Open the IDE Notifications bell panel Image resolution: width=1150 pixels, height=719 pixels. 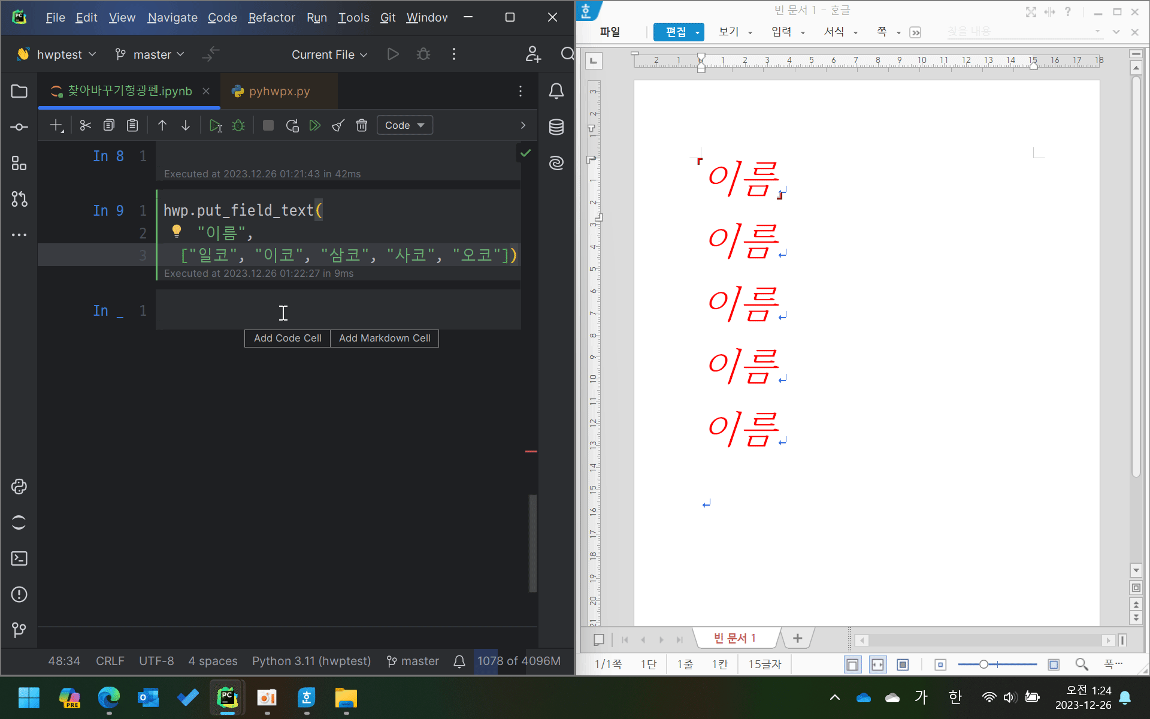click(556, 91)
